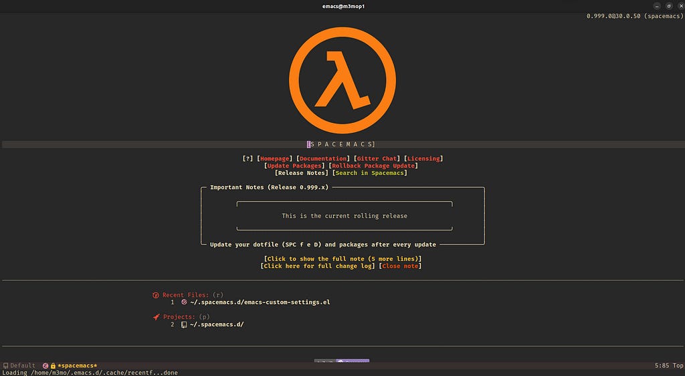
Task: Click Close note button
Action: tap(400, 266)
